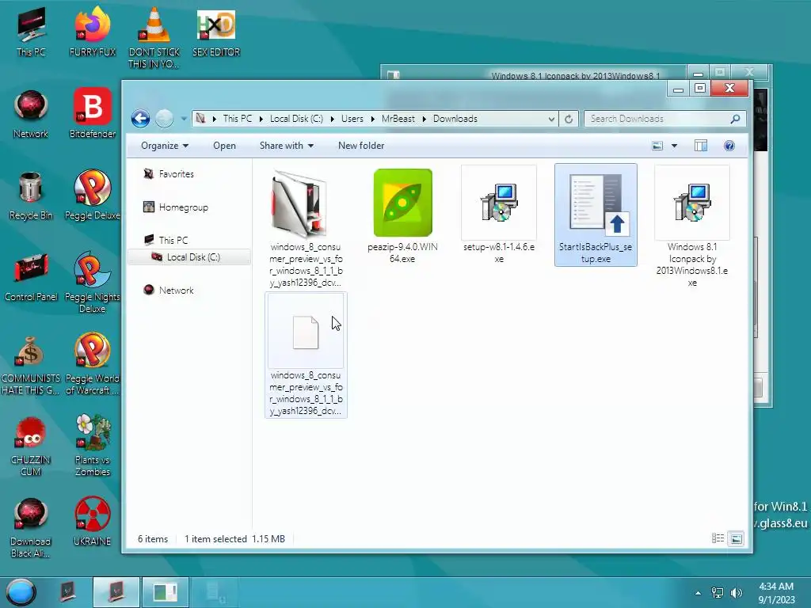
Task: Click Users breadcrumb in address bar
Action: click(x=352, y=119)
